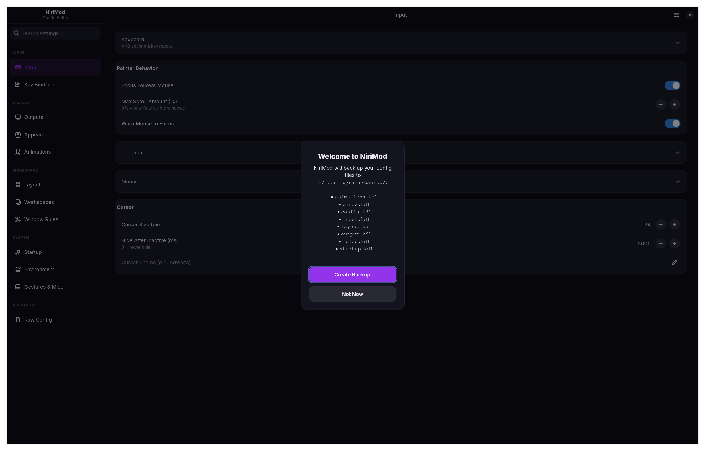
Task: Click binds.kdl in the backup list
Action: pyautogui.click(x=356, y=204)
